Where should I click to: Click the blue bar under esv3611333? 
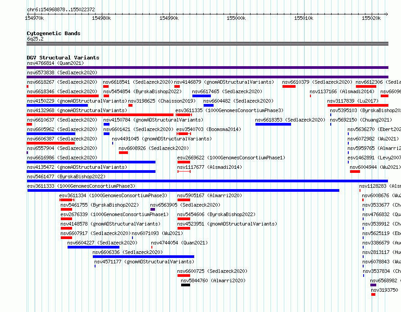[183, 190]
